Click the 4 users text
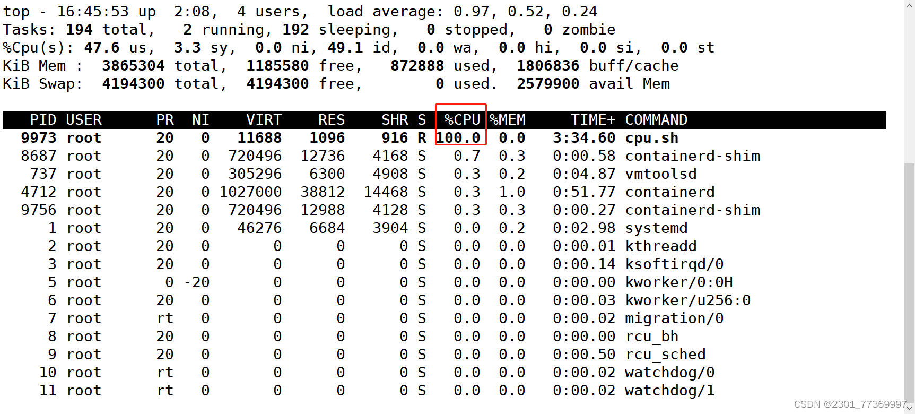The width and height of the screenshot is (915, 414). [x=268, y=12]
